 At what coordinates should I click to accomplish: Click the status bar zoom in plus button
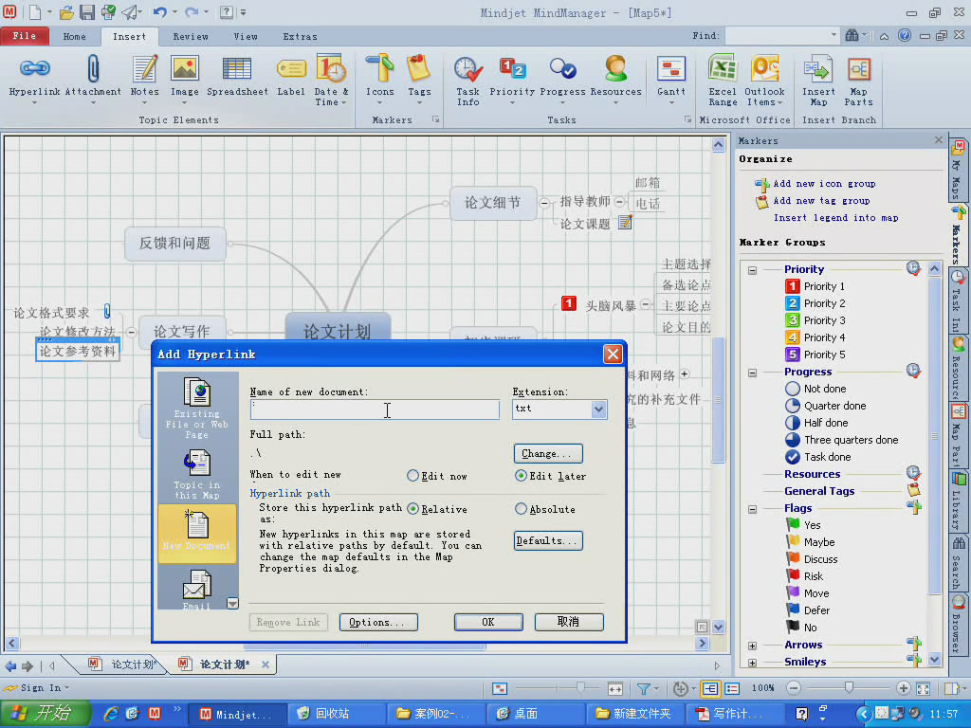click(903, 688)
